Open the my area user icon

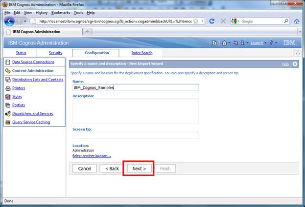(x=242, y=42)
